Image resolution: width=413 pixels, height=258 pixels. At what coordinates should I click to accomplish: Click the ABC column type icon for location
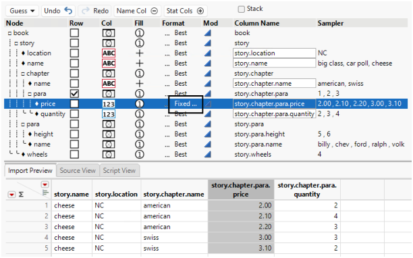click(x=109, y=53)
